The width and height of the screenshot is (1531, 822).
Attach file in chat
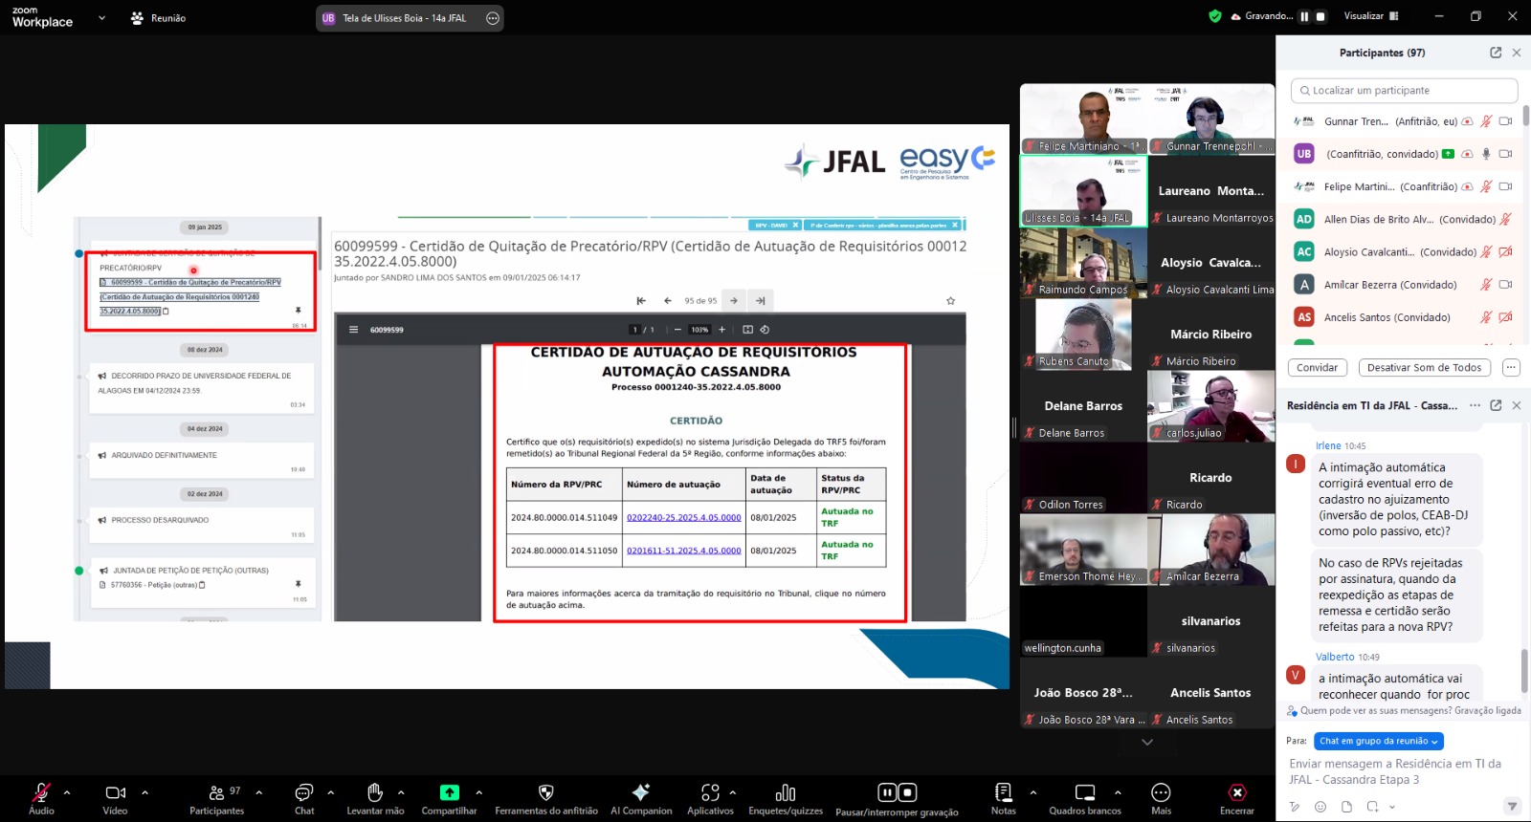(x=1346, y=807)
